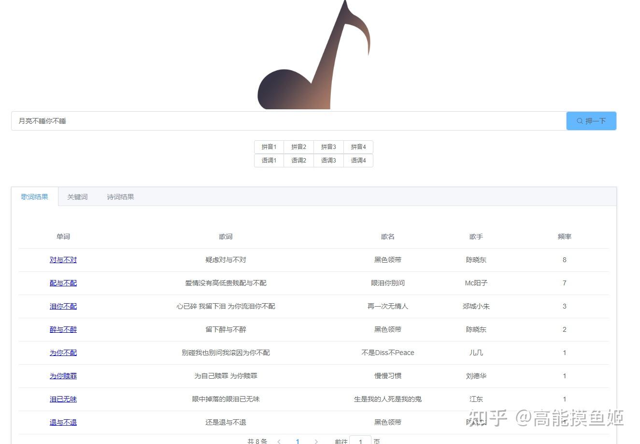Select the 语调3 option

[x=328, y=161]
